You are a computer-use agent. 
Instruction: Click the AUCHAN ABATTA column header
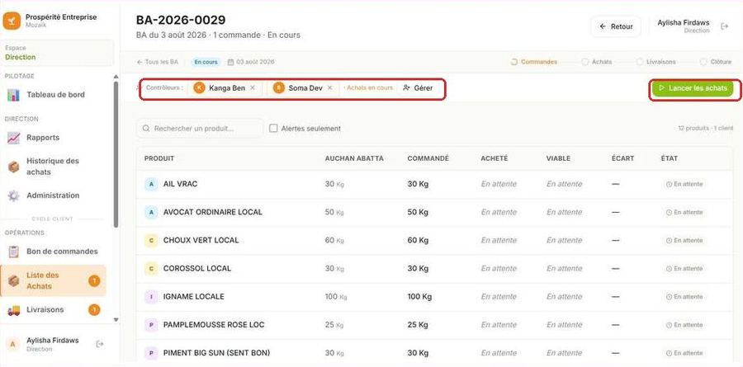354,158
